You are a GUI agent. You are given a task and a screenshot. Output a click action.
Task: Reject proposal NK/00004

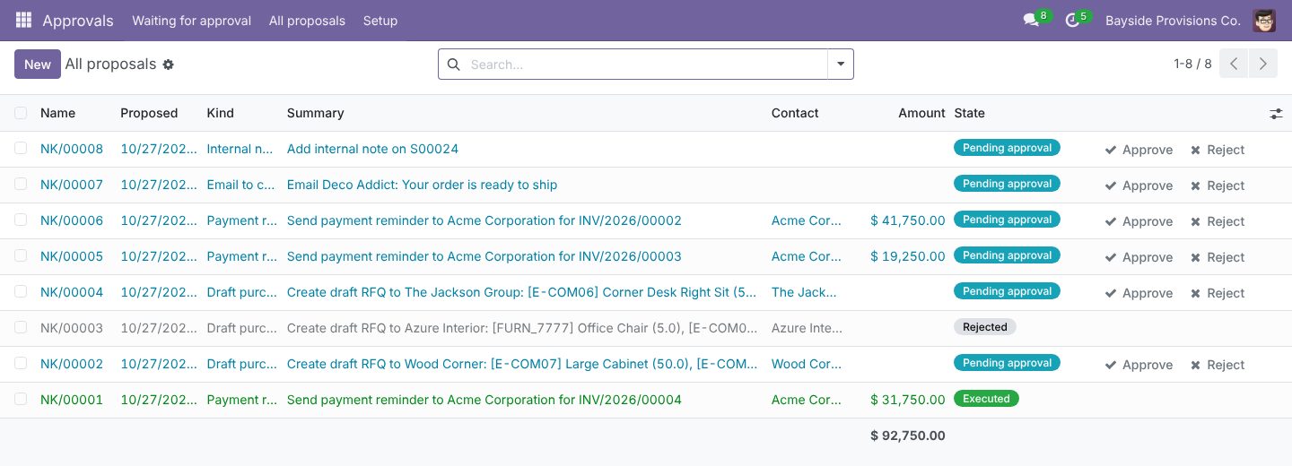(1218, 293)
